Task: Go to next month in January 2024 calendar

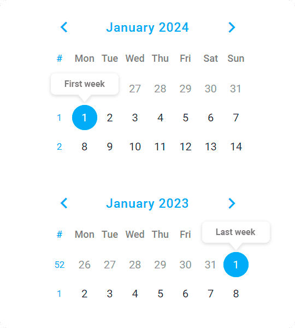Action: [232, 27]
